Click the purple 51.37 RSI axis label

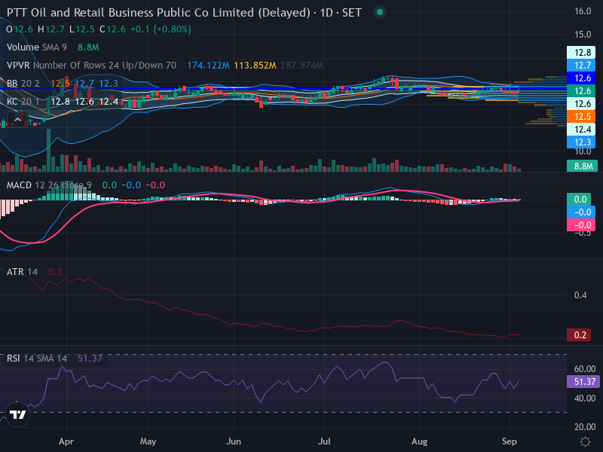coord(583,382)
